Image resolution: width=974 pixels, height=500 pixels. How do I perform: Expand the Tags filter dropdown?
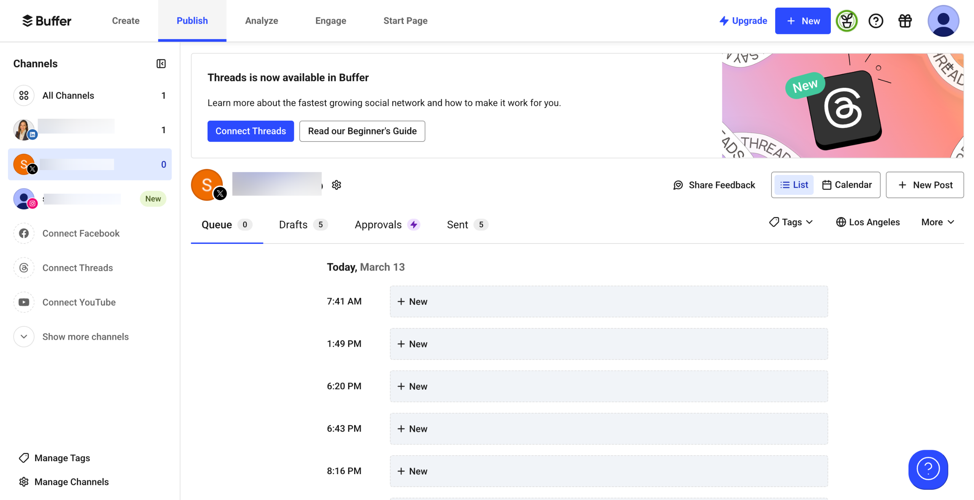click(791, 222)
